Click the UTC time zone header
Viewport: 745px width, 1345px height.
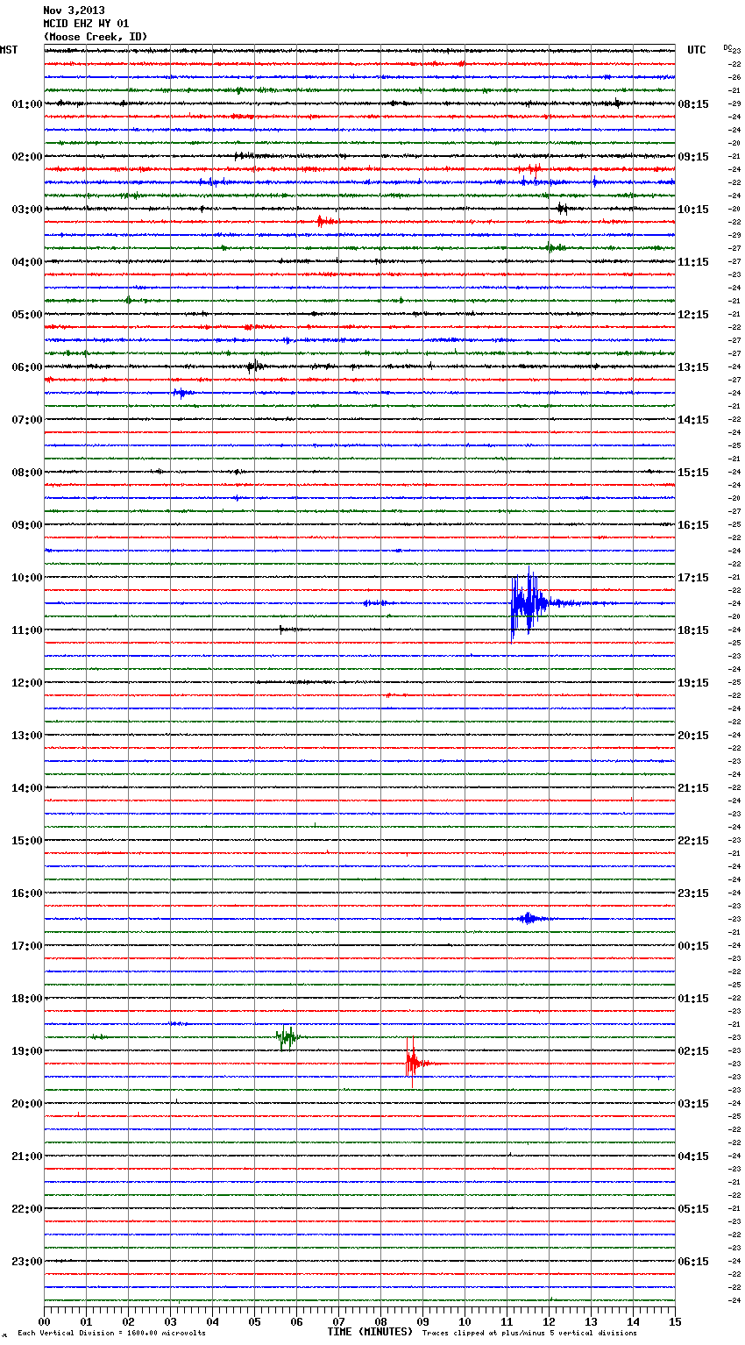click(x=697, y=50)
